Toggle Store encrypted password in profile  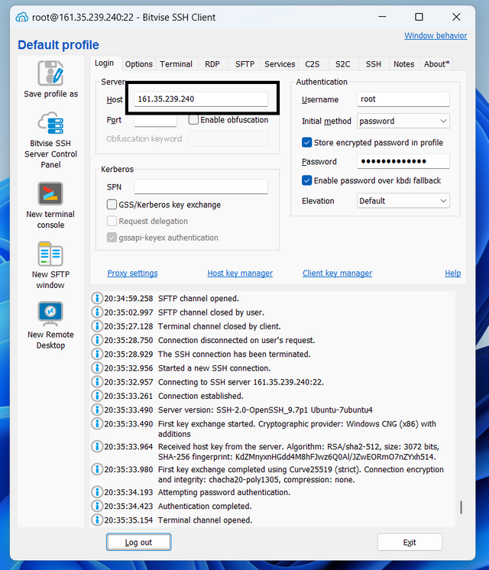click(307, 142)
